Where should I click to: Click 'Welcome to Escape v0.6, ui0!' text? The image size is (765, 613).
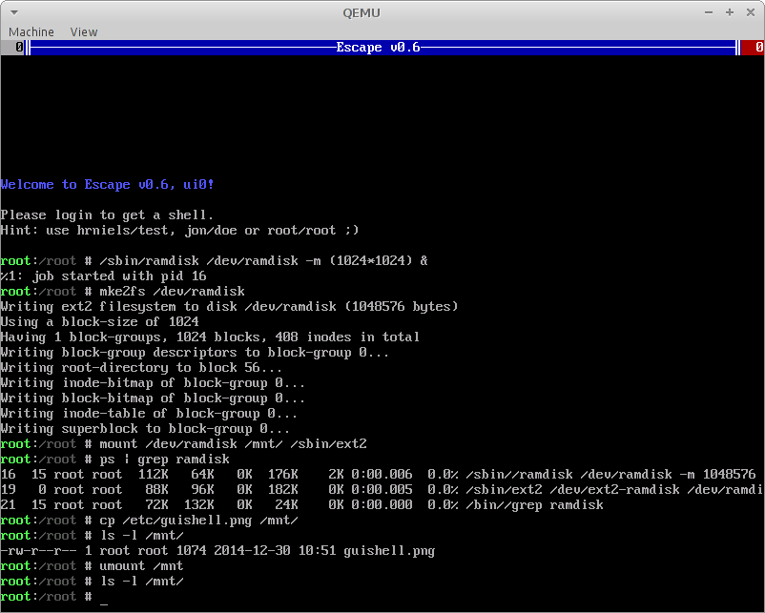(108, 185)
